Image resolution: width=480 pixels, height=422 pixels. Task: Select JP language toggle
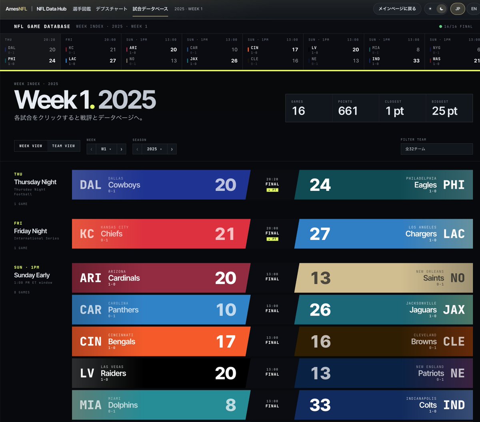pyautogui.click(x=458, y=9)
